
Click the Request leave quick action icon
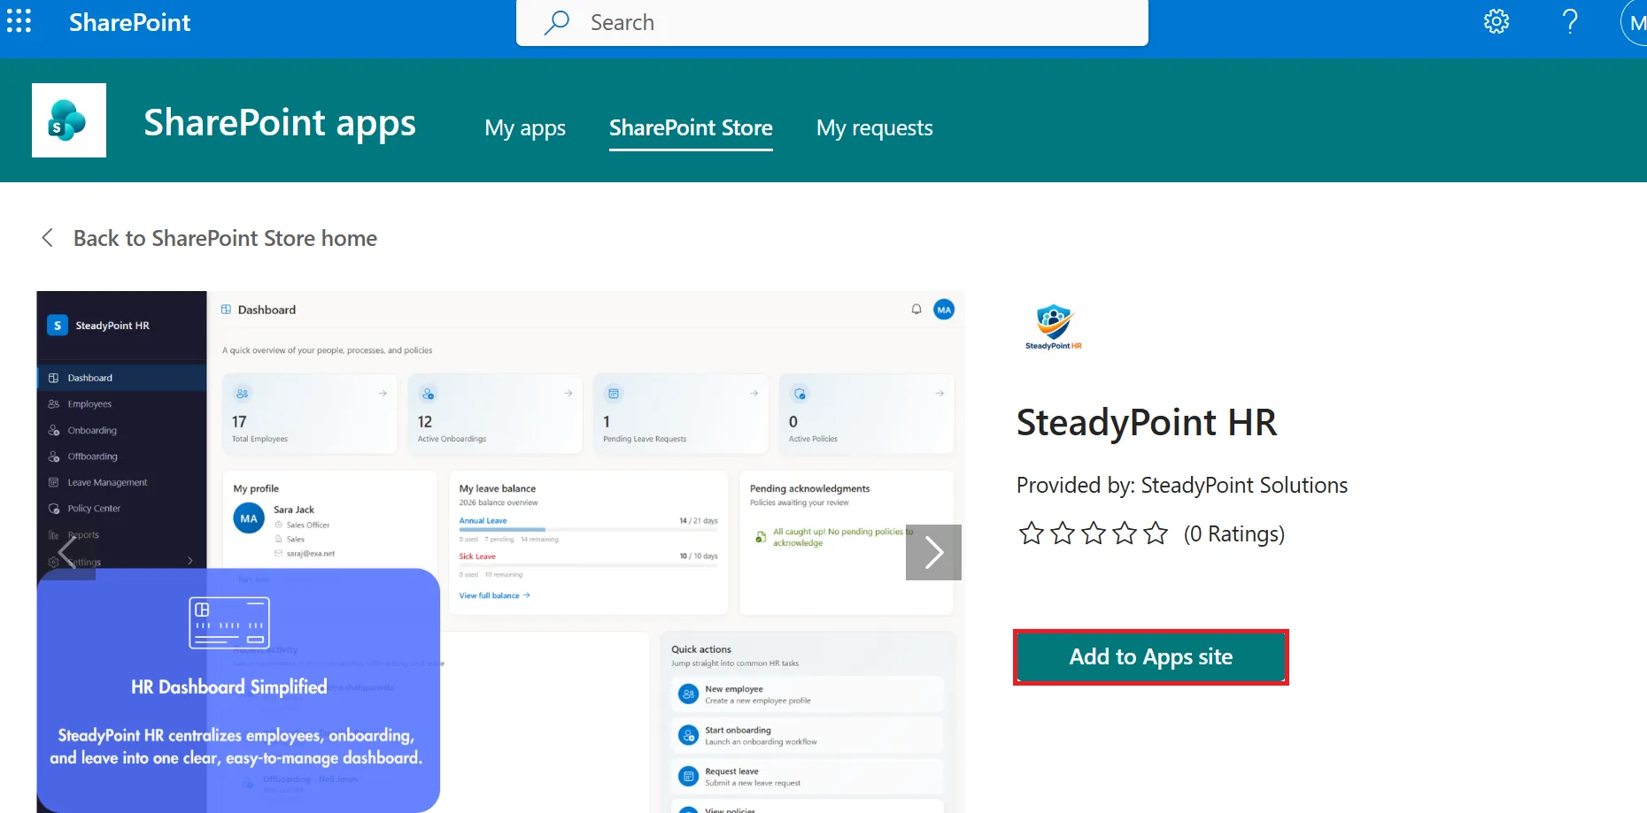pos(688,777)
